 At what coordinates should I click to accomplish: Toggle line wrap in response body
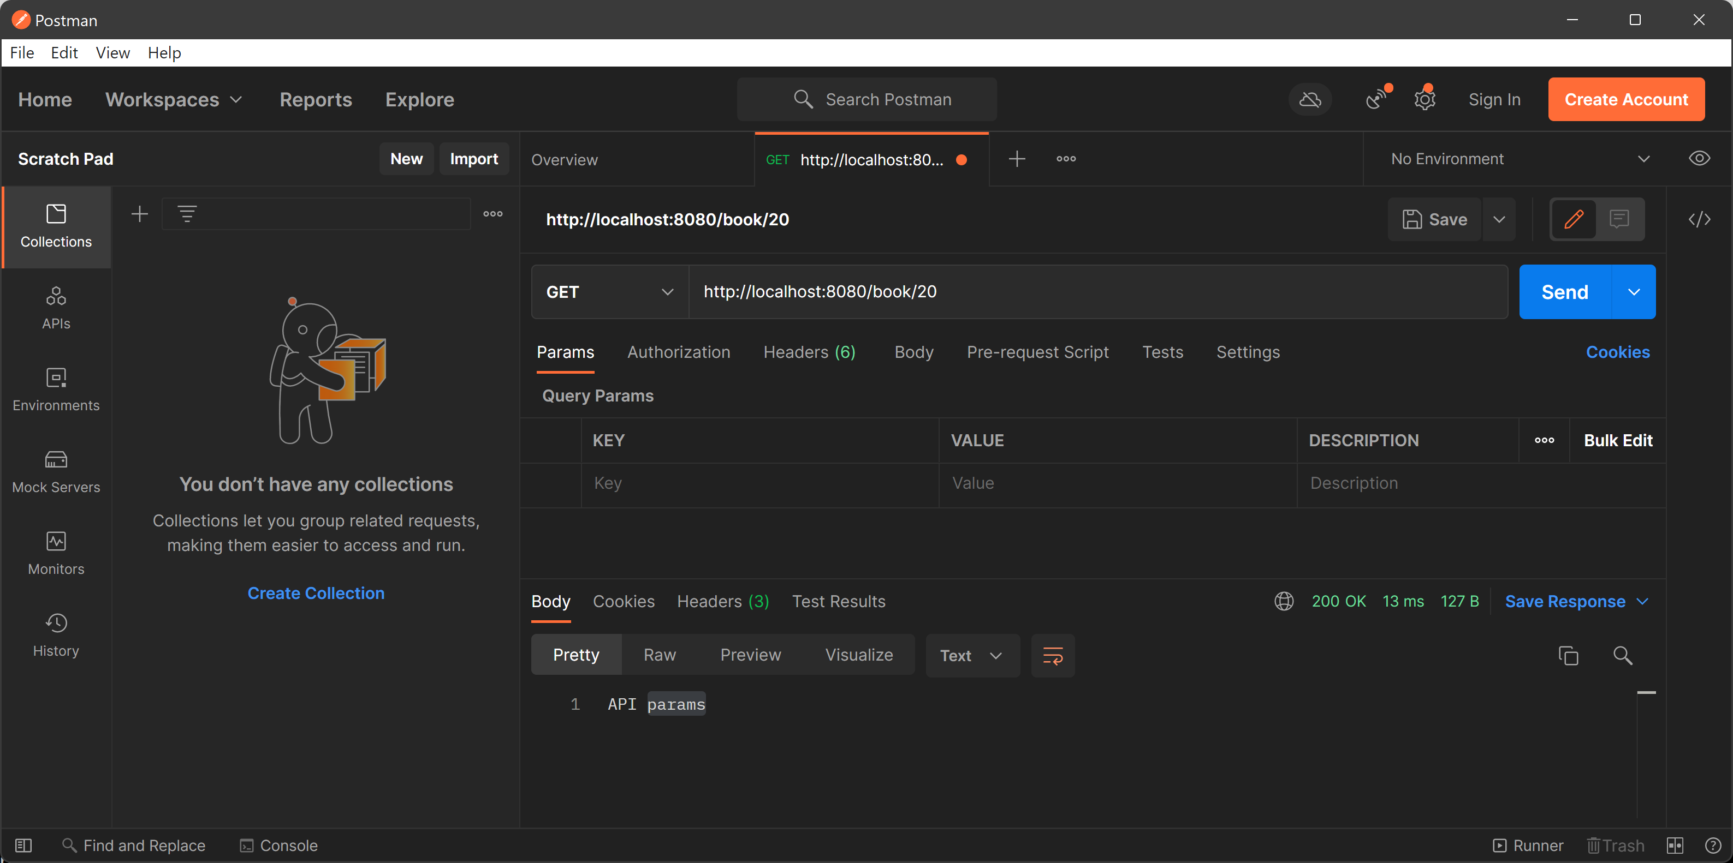(1053, 655)
